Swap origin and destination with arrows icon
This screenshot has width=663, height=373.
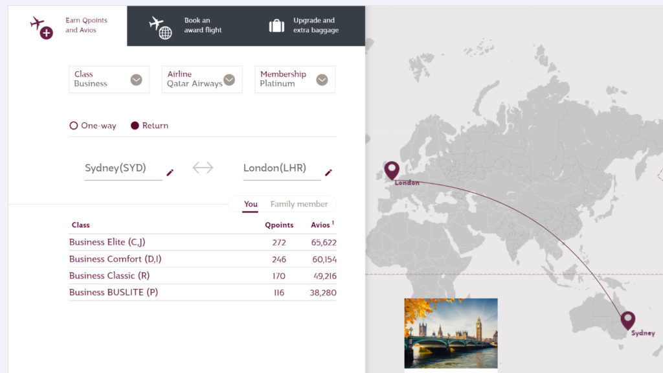203,167
